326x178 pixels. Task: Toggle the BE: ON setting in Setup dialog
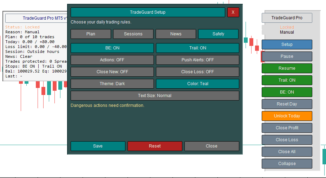pyautogui.click(x=112, y=48)
